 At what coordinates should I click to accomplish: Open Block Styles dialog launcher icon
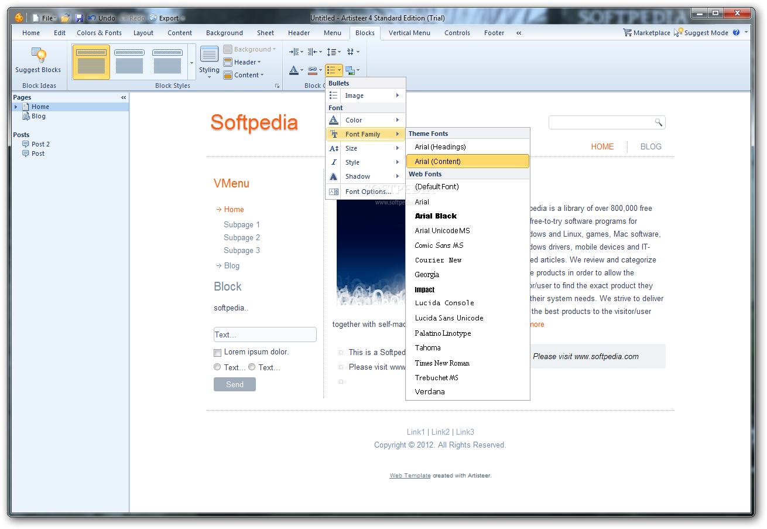(278, 86)
